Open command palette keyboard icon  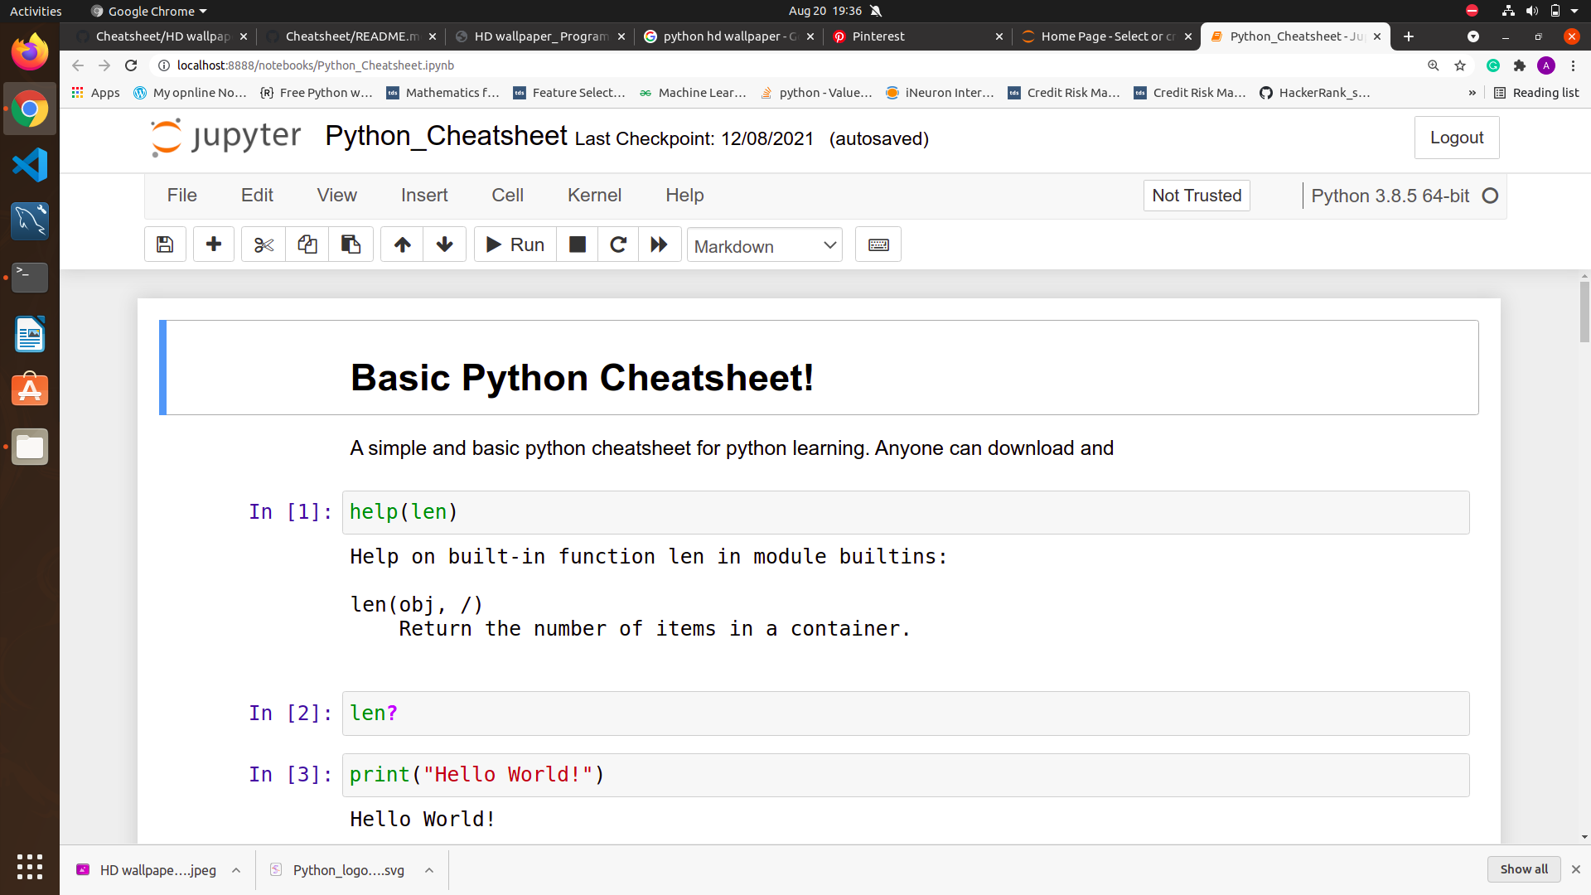tap(878, 244)
